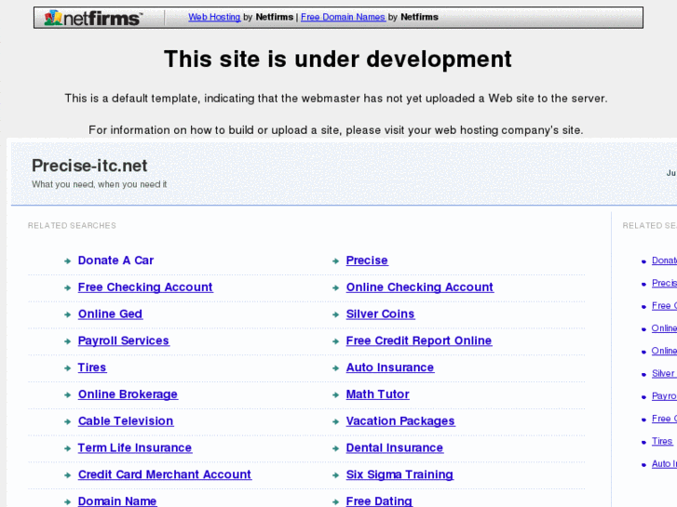The height and width of the screenshot is (507, 677).
Task: Open the Cable Television link
Action: (x=126, y=421)
